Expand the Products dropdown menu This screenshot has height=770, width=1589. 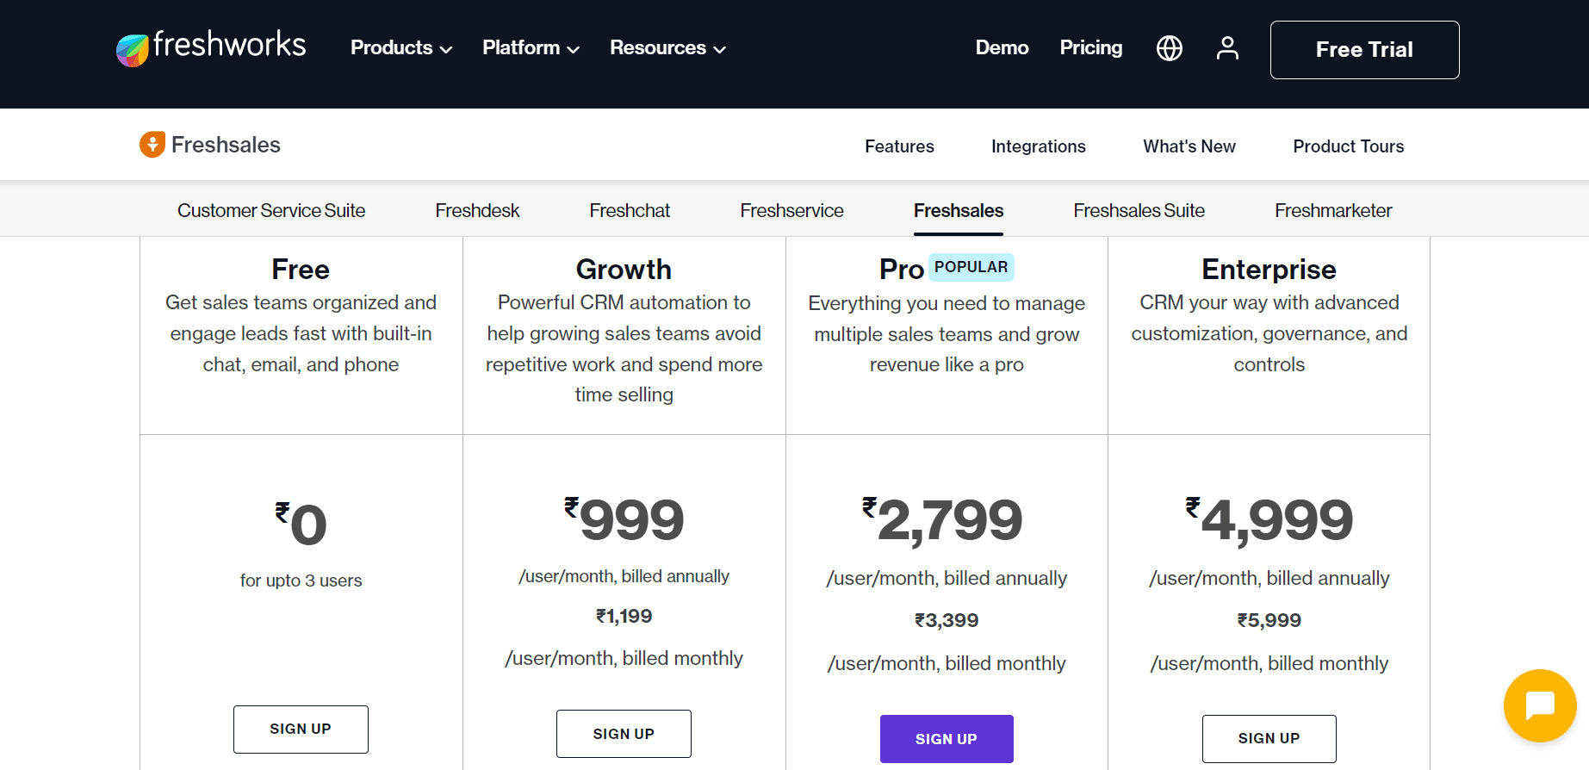401,48
